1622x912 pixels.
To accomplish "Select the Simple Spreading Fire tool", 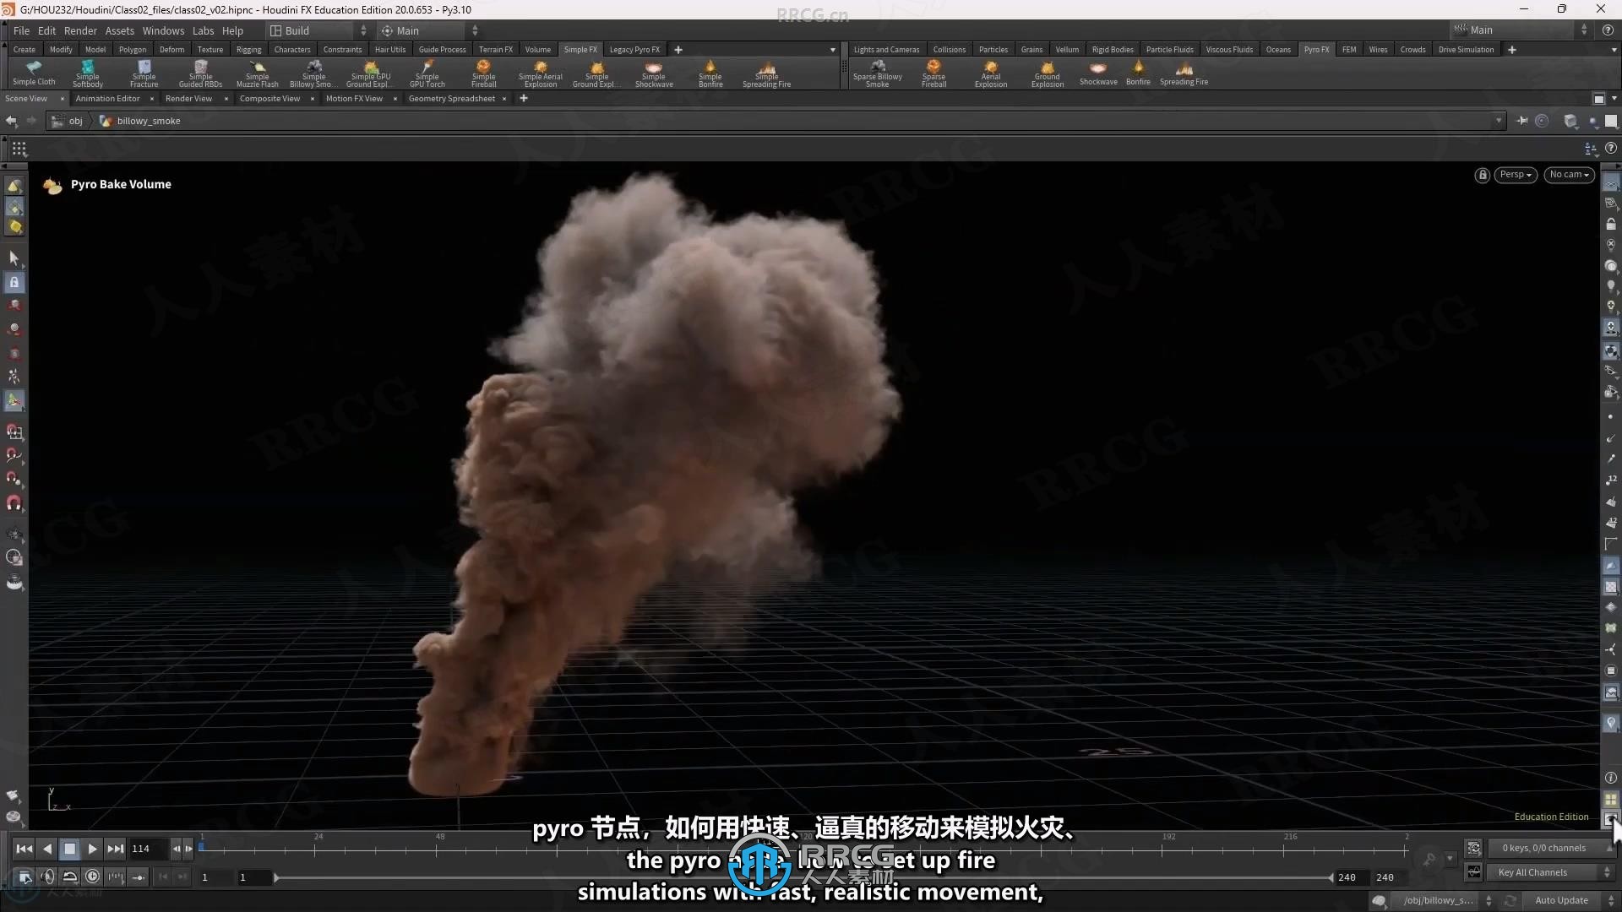I will [x=766, y=73].
